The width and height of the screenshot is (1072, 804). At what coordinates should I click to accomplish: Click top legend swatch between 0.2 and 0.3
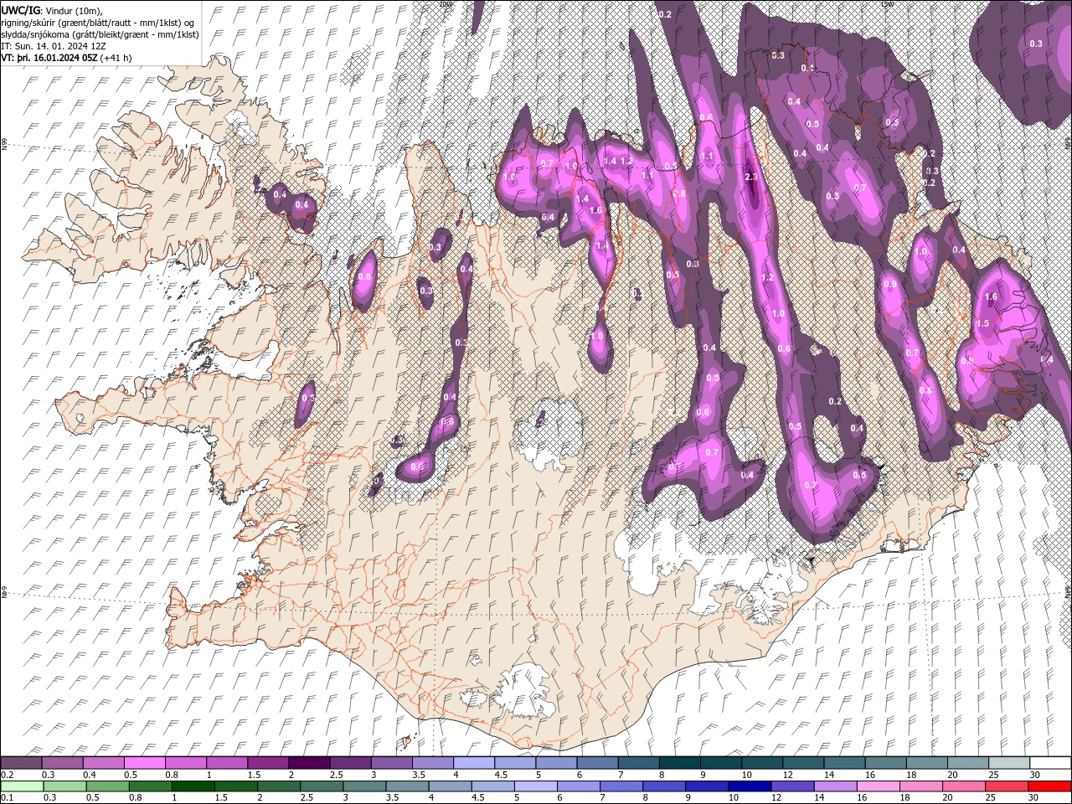tap(22, 763)
